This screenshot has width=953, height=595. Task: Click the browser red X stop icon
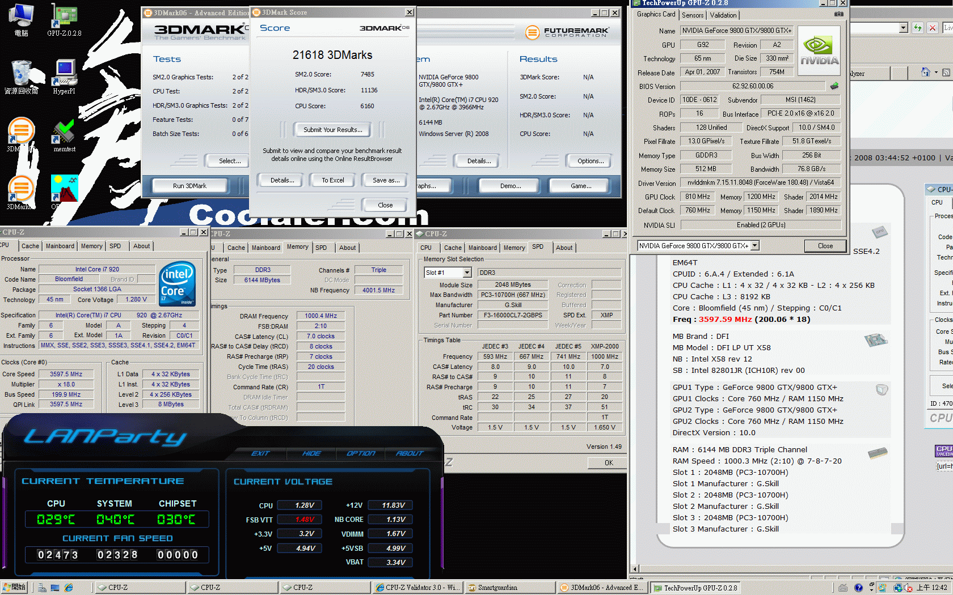[x=933, y=28]
